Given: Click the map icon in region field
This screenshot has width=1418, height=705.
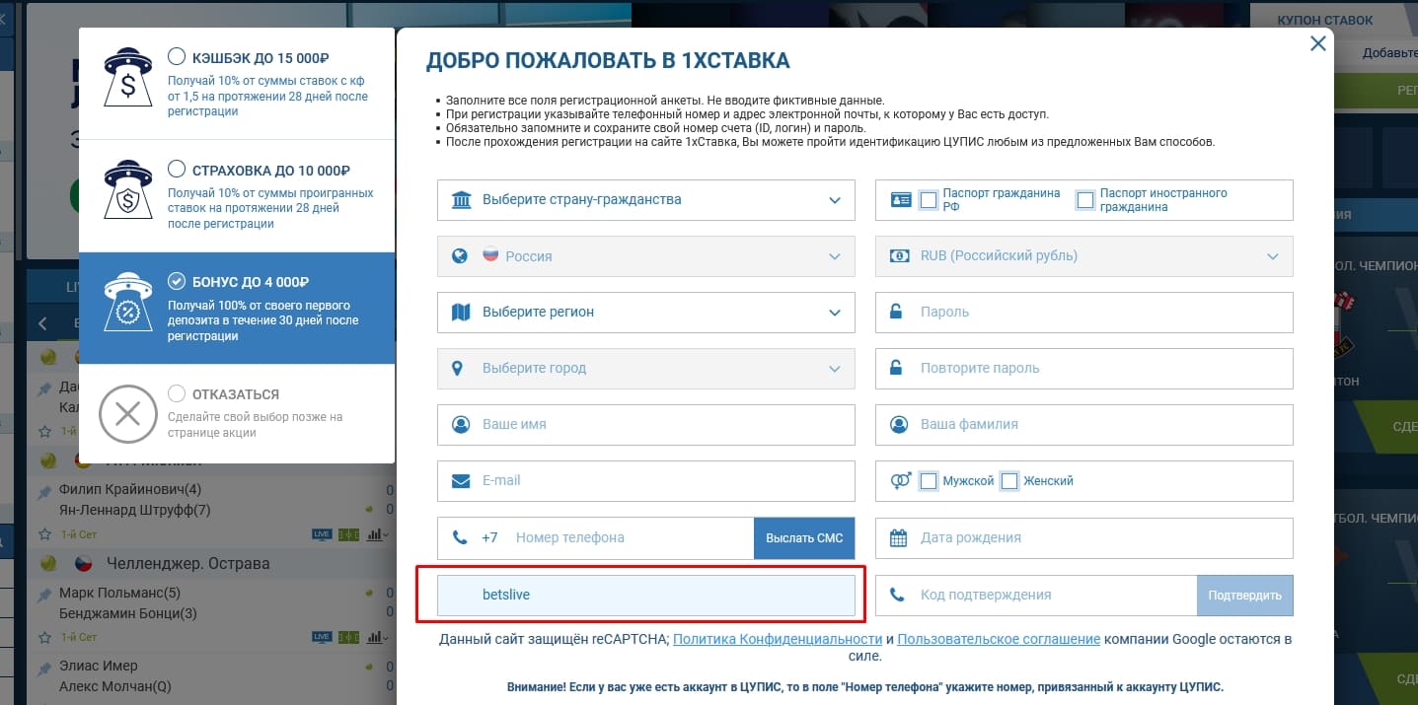Looking at the screenshot, I should click(461, 313).
